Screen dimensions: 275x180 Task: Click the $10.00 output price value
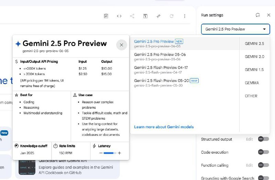point(107,69)
